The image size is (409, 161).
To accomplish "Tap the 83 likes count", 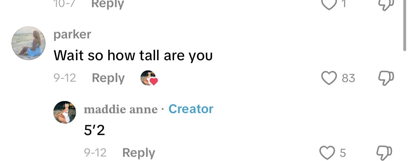I will pos(348,78).
